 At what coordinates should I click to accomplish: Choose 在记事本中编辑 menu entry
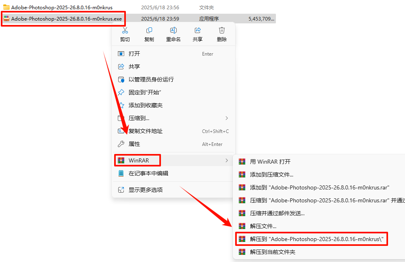point(173,173)
